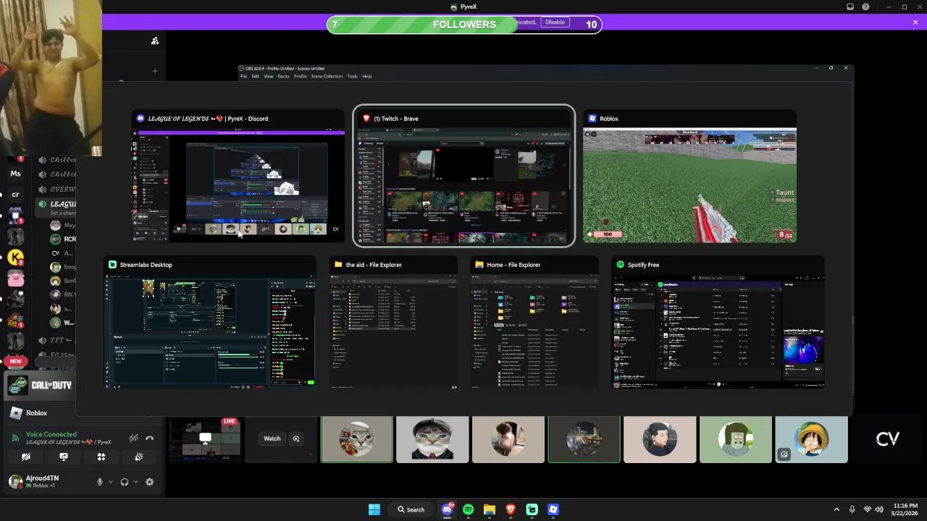Screen dimensions: 927x521
Task: Open the Tools menu in OBS
Action: pos(352,76)
